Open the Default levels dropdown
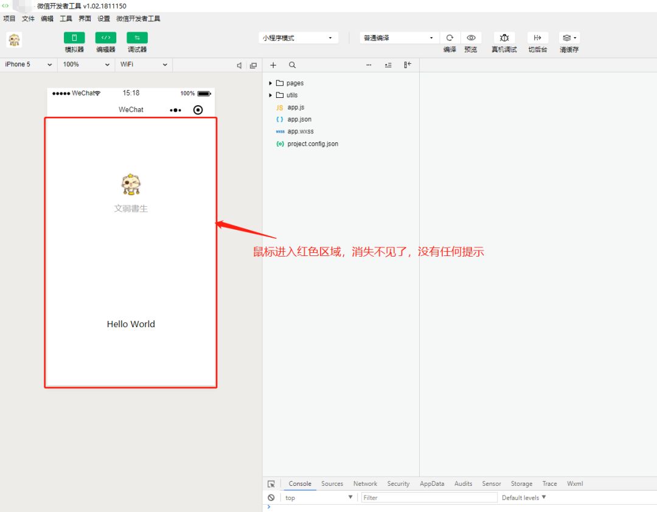Image resolution: width=657 pixels, height=512 pixels. pos(524,498)
